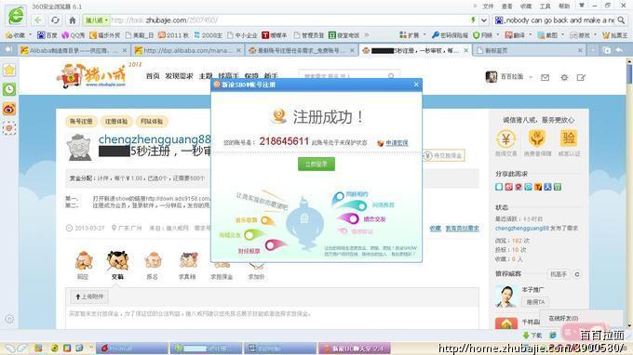Select the 交稿 submission tab
Image resolution: width=633 pixels, height=355 pixels.
(x=117, y=265)
